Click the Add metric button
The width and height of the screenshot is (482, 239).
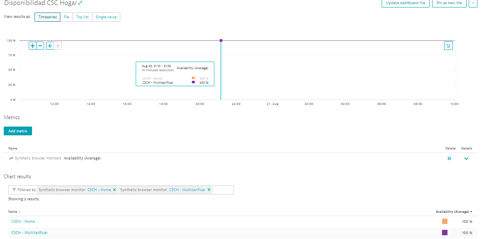point(18,131)
